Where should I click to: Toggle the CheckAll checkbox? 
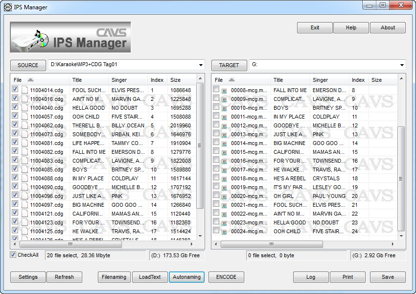13,255
